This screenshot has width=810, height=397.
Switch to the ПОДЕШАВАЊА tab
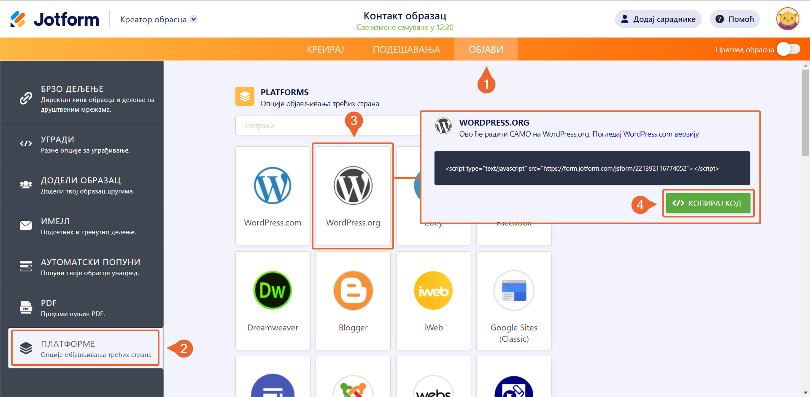(x=406, y=49)
